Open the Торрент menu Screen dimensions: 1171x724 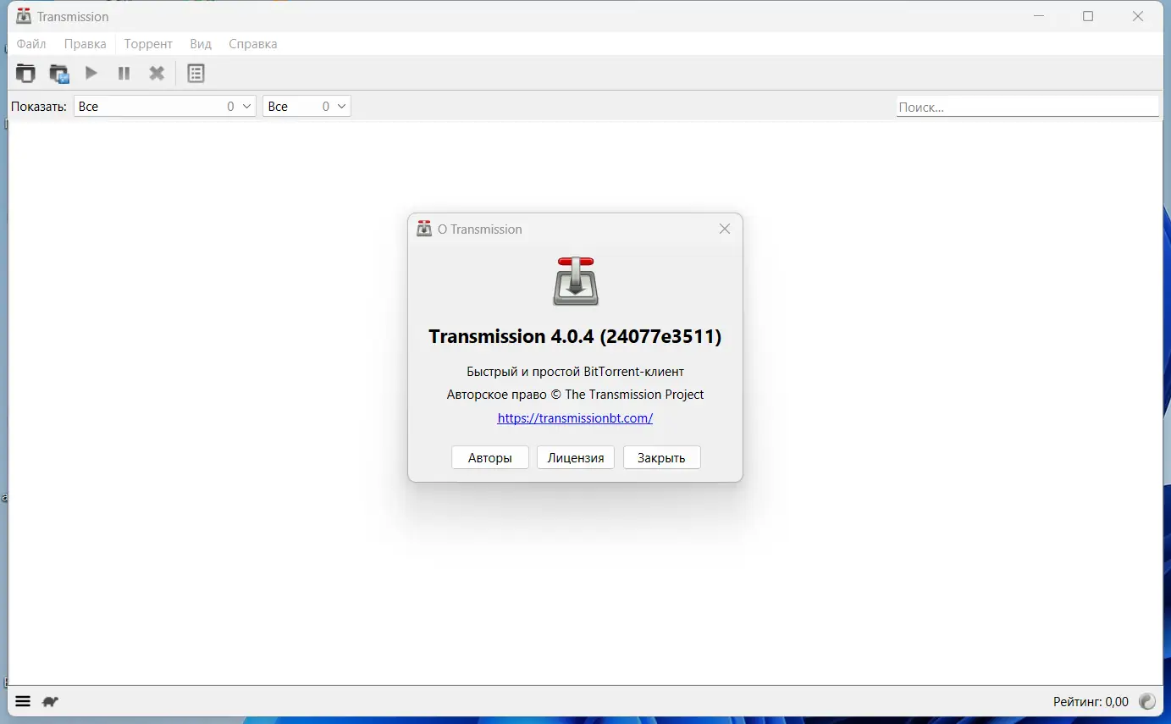tap(148, 44)
